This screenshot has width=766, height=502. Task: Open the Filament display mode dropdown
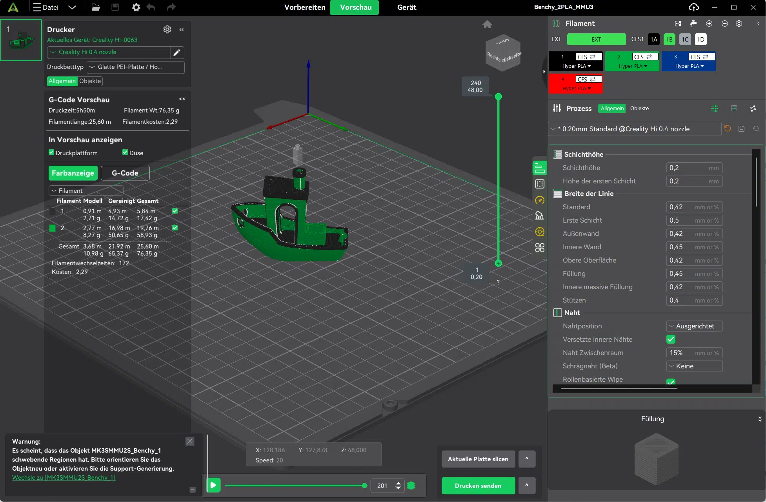pyautogui.click(x=86, y=190)
